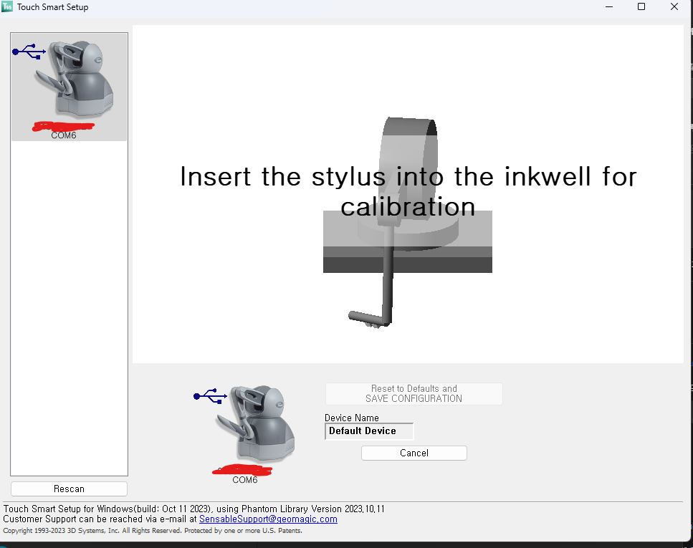Click the Rescan button
Viewport: 693px width, 548px height.
69,489
